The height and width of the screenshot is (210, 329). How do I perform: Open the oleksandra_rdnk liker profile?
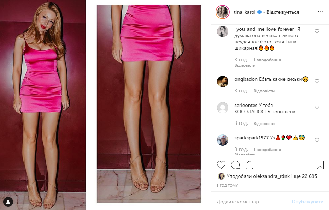271,176
